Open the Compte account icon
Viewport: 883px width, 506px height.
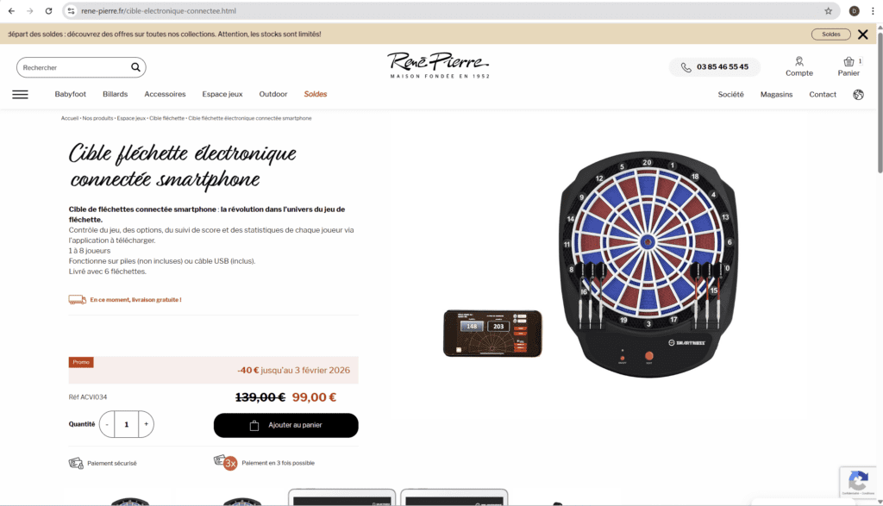[x=799, y=66]
